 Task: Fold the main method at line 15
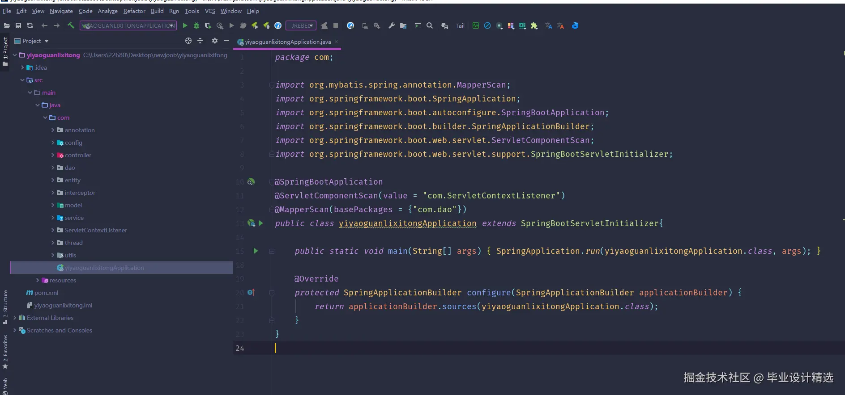(272, 252)
